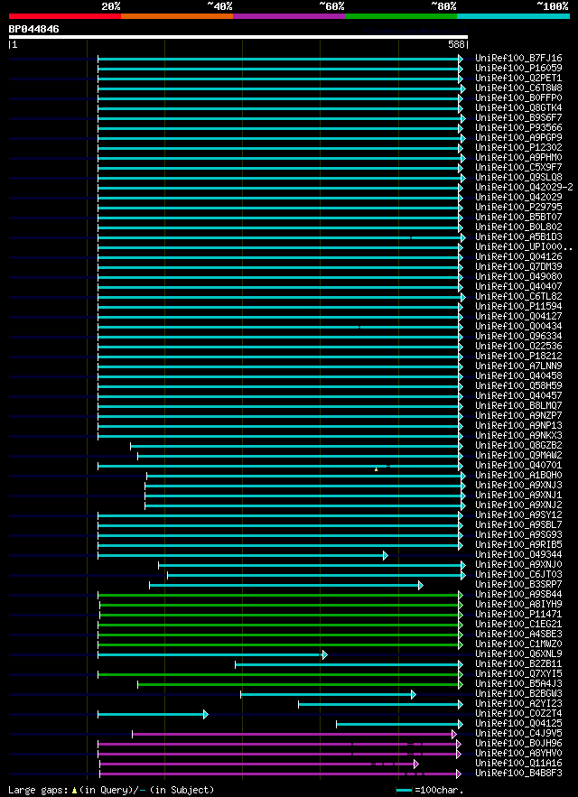Select the UniRef100_Q42029-2 label

[524, 188]
